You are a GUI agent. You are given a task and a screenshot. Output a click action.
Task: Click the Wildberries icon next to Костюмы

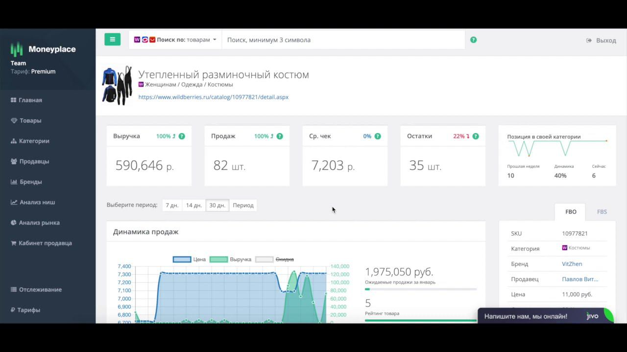[565, 248]
